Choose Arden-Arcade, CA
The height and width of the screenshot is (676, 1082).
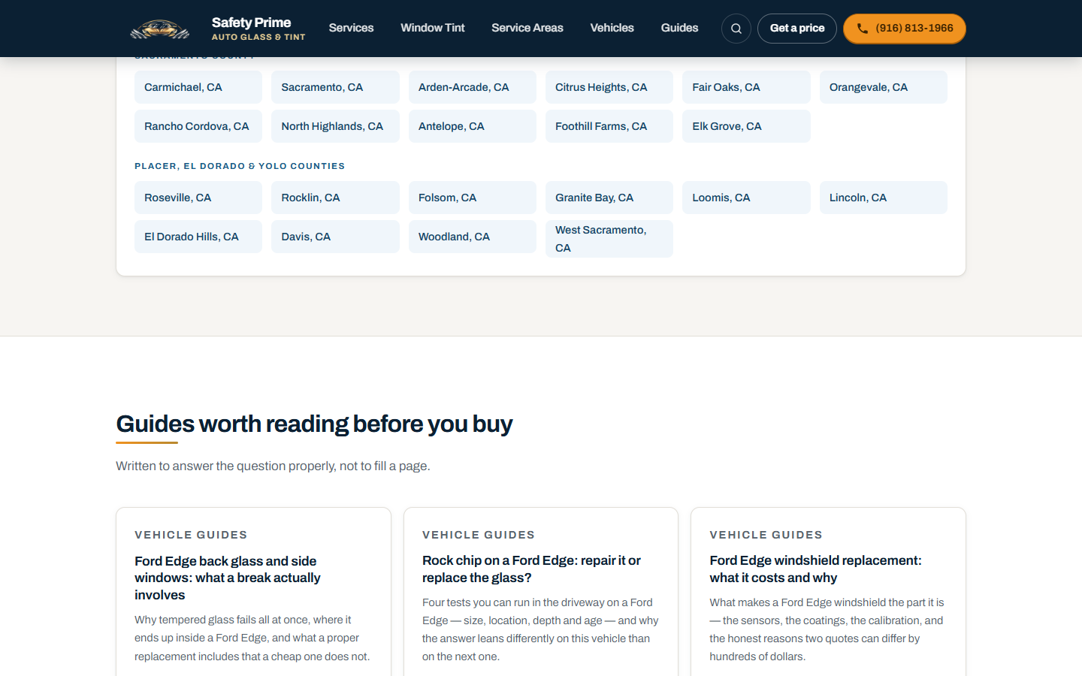[473, 87]
